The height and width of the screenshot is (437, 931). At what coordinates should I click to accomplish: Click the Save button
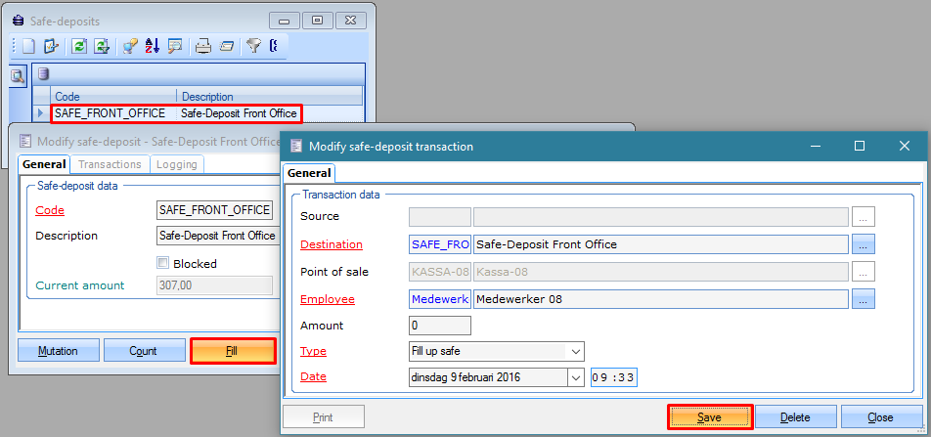coord(709,417)
